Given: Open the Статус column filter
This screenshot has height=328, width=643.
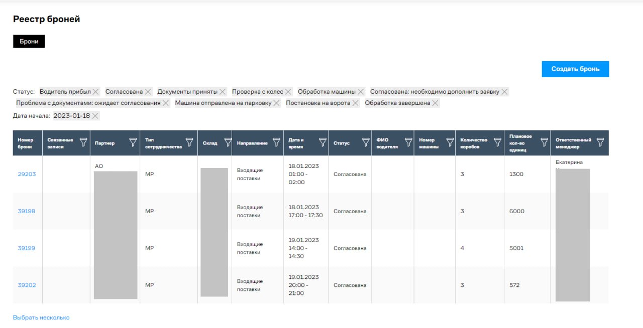Looking at the screenshot, I should pos(365,143).
